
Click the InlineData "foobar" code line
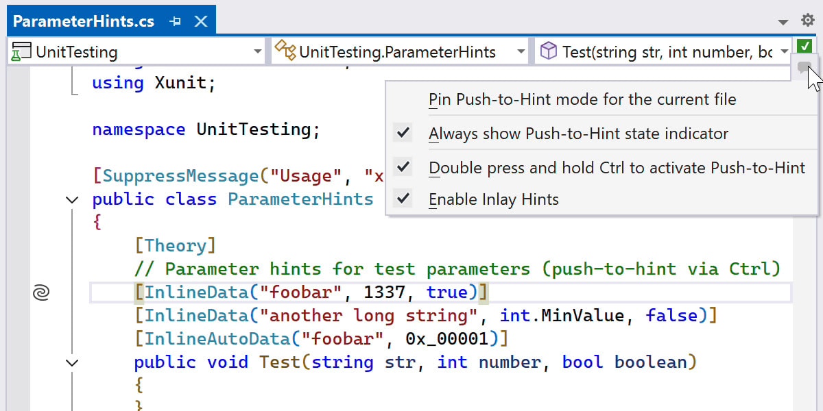click(x=310, y=293)
